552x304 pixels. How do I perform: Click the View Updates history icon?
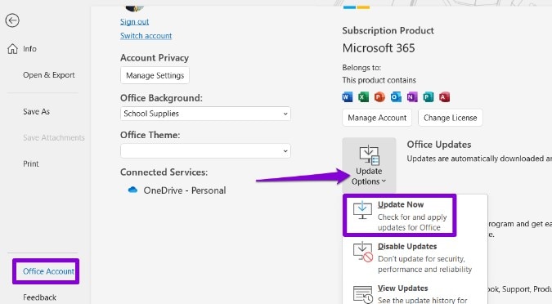coord(362,294)
